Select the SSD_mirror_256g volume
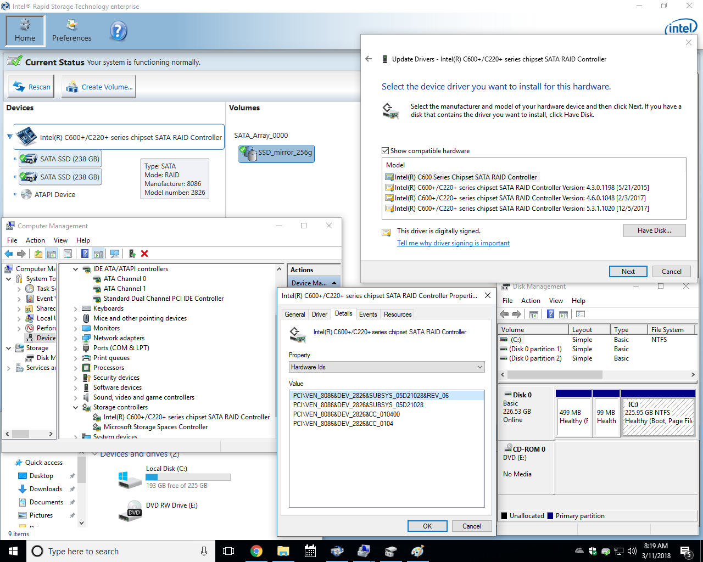Image resolution: width=703 pixels, height=562 pixels. (277, 153)
